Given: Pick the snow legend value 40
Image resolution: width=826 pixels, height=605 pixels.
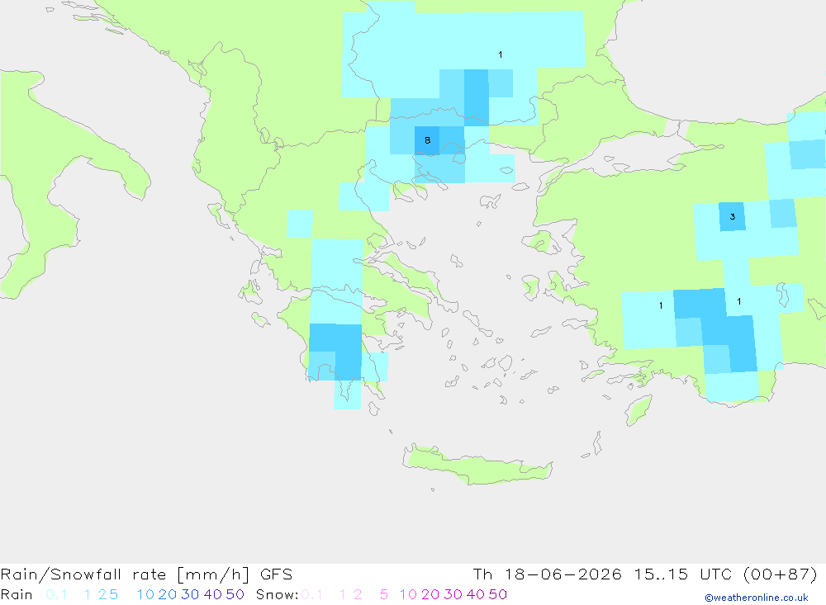Looking at the screenshot, I should click(x=476, y=594).
